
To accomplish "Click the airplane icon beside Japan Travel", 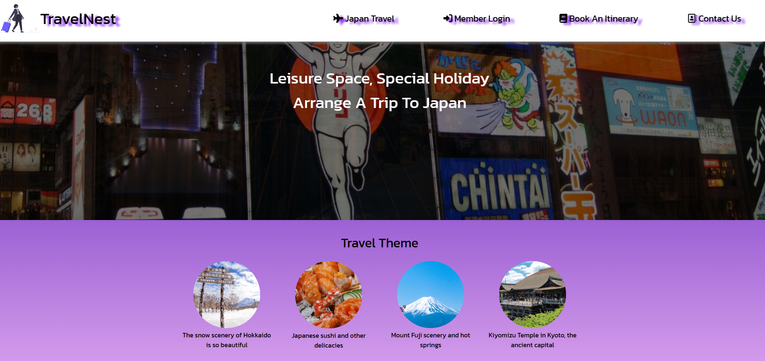I will pyautogui.click(x=338, y=18).
